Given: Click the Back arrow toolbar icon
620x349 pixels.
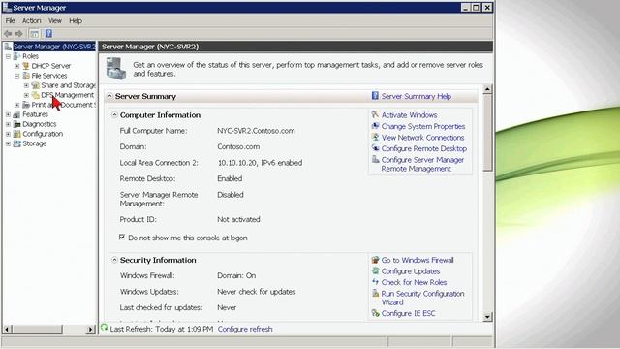Looking at the screenshot, I should tap(8, 34).
